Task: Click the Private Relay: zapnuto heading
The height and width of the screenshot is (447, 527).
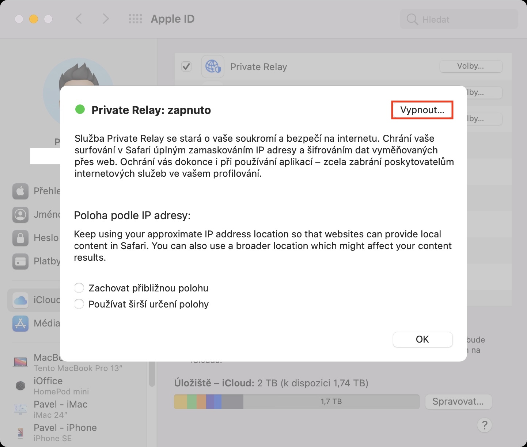Action: coord(151,110)
